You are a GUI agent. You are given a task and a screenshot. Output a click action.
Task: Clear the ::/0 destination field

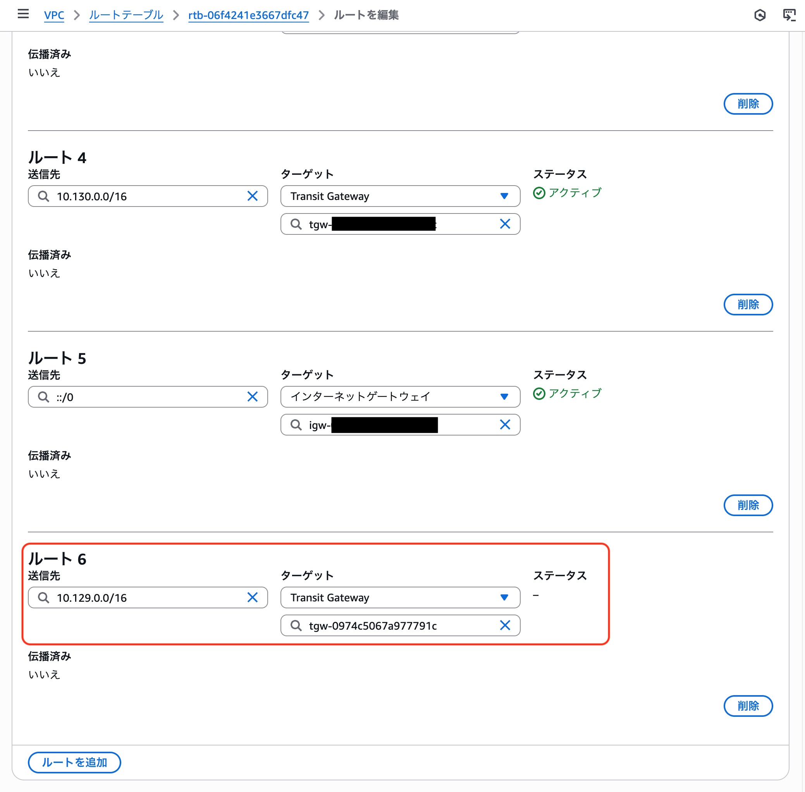point(253,397)
